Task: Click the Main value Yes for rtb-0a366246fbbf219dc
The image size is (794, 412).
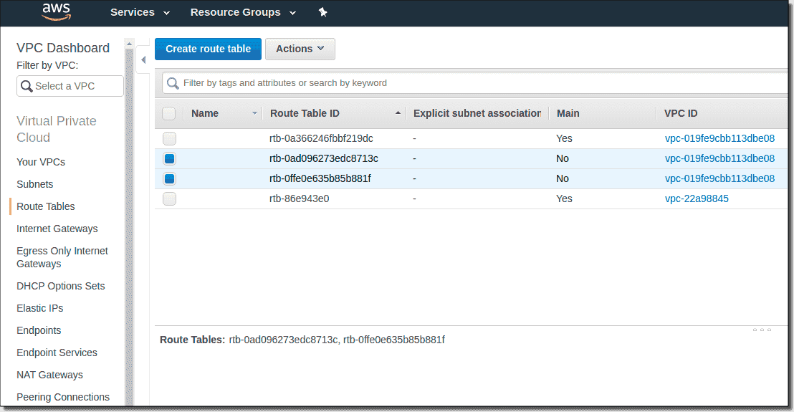Action: [564, 139]
